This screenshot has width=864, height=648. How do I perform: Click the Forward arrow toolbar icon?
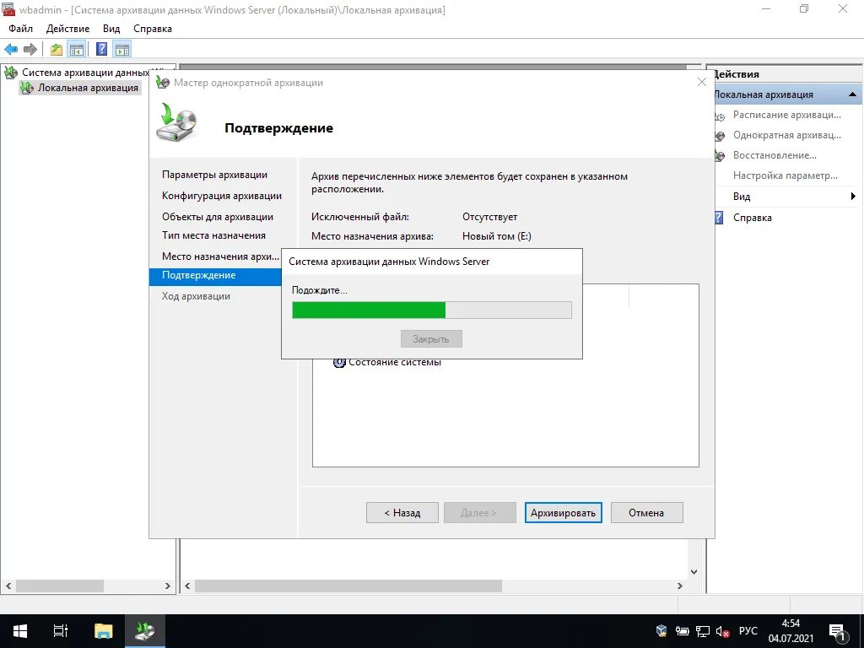[30, 50]
